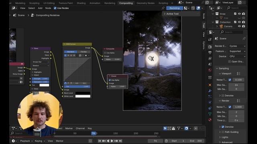This screenshot has width=257, height=144.
Task: Jump to the next keyframe
Action: [x=116, y=141]
